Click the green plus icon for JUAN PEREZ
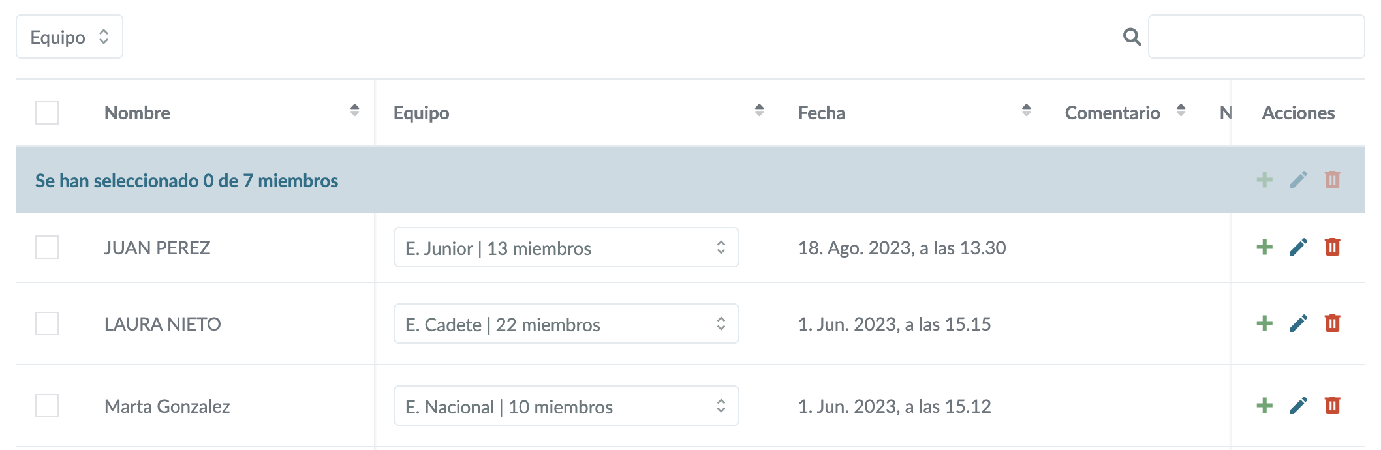Image resolution: width=1381 pixels, height=450 pixels. pyautogui.click(x=1264, y=247)
